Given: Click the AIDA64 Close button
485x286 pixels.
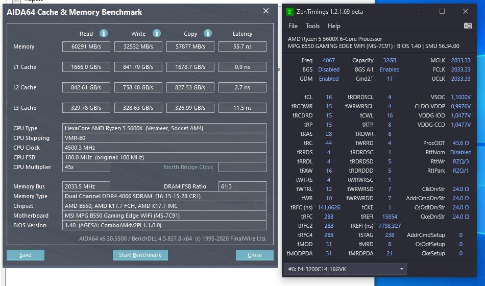Looking at the screenshot, I should tap(255, 255).
